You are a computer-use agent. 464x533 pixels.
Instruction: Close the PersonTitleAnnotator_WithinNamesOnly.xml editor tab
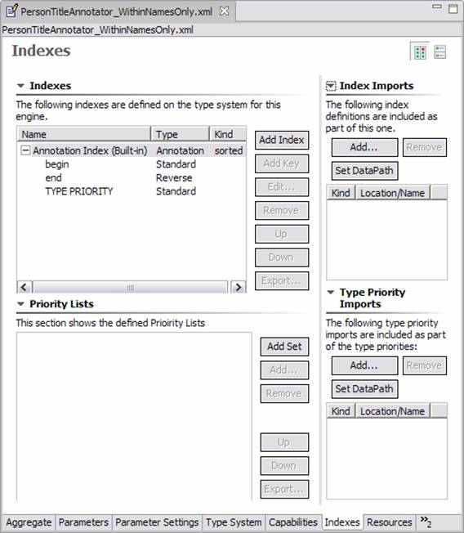click(224, 11)
